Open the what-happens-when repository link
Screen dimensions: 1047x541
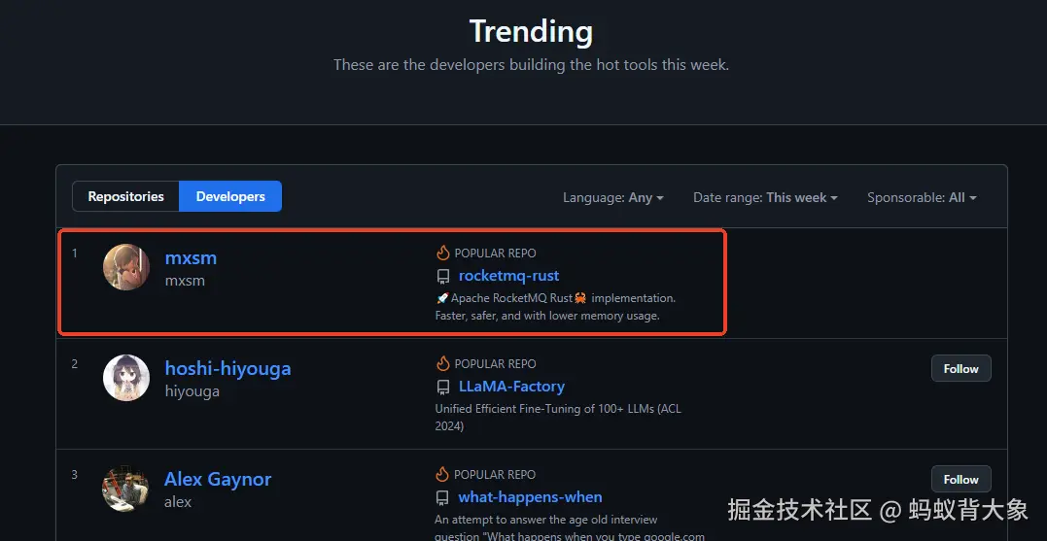[x=530, y=497]
